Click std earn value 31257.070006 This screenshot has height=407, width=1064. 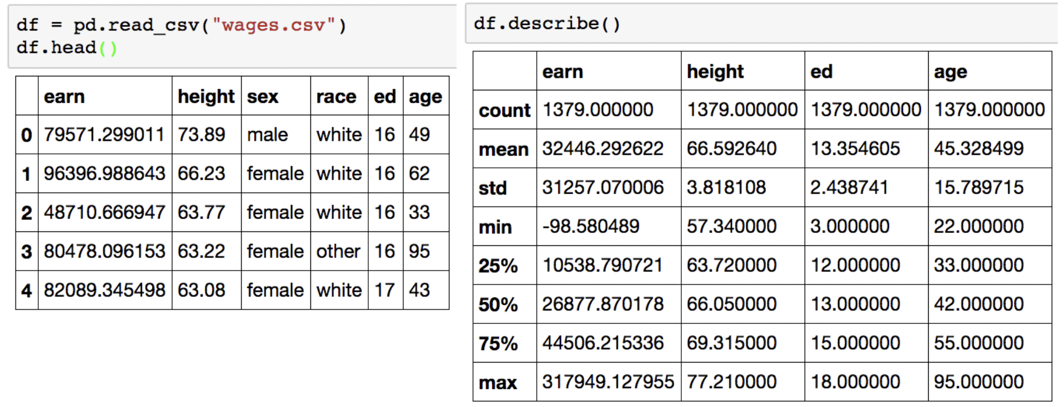[x=603, y=187]
